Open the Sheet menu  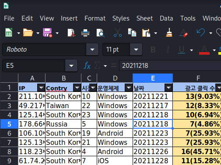point(144,18)
